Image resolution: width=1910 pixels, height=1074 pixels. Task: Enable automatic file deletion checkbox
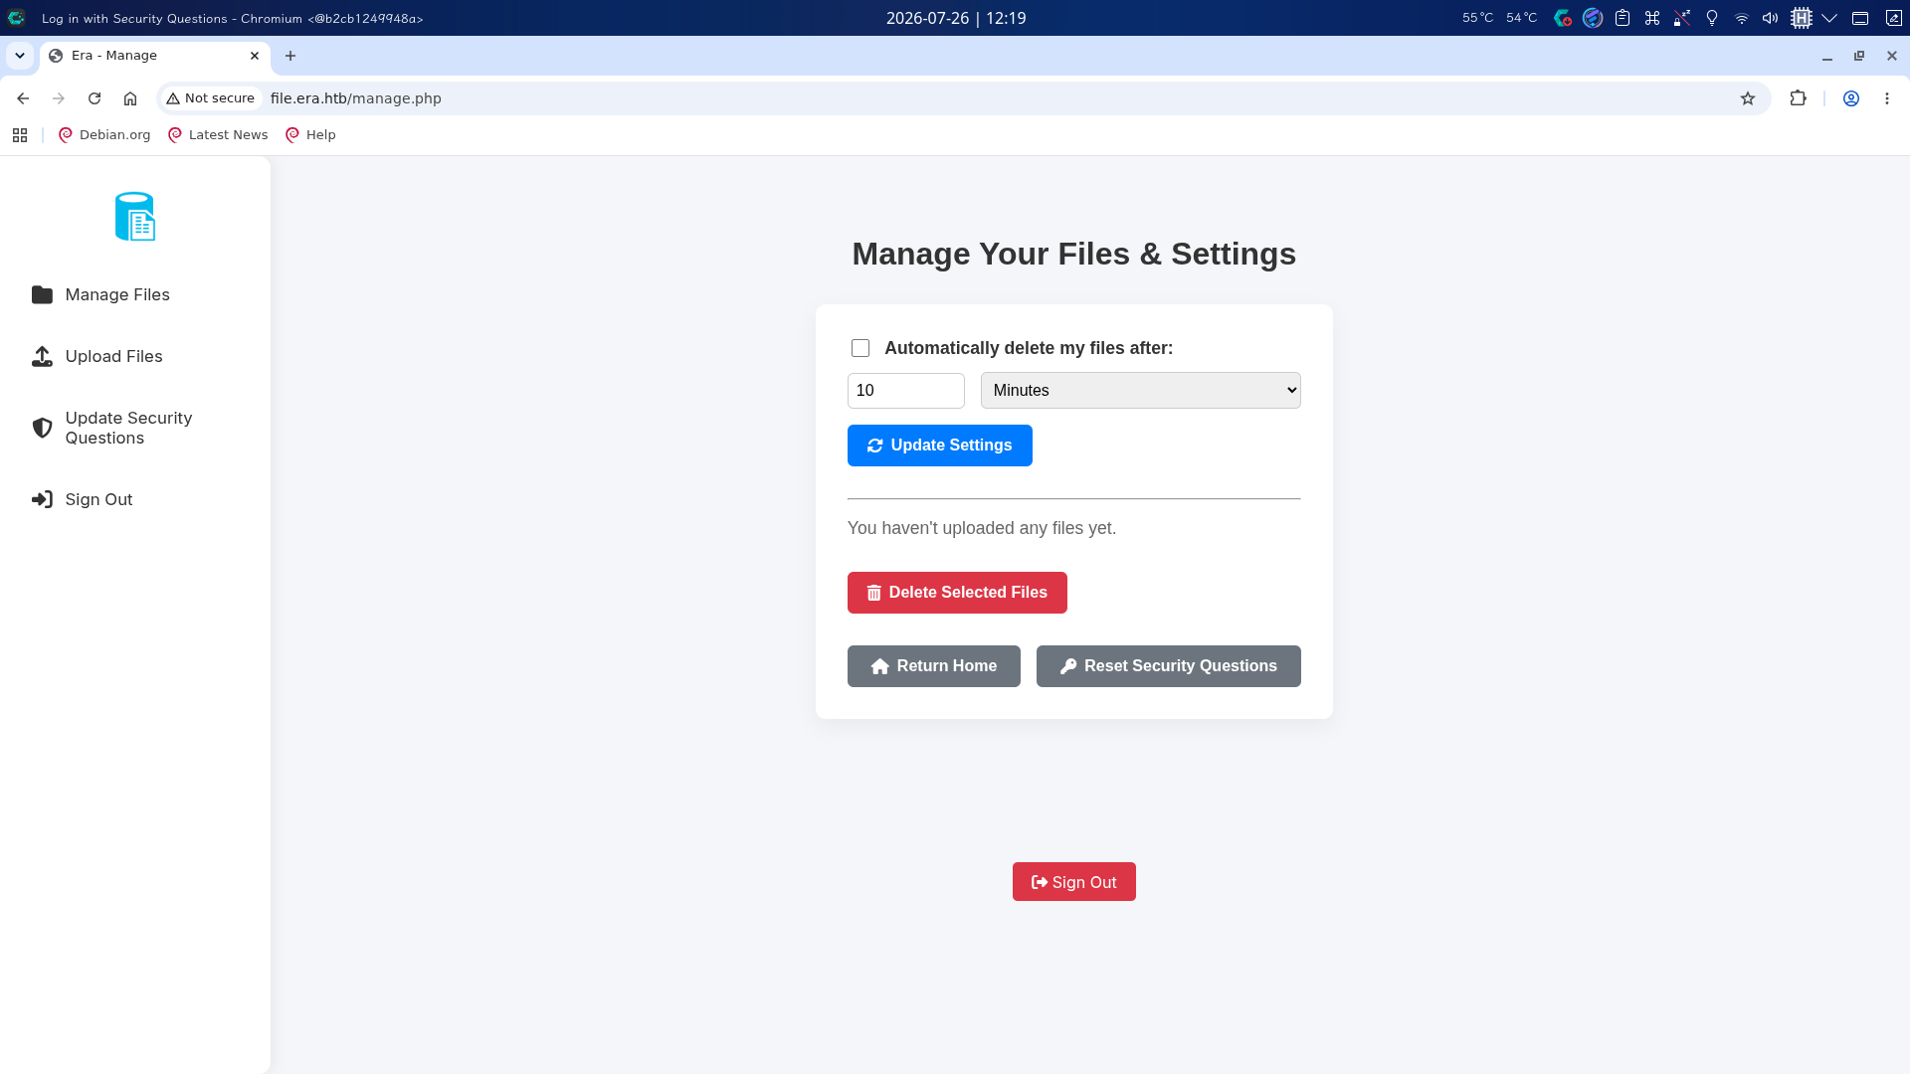[860, 348]
